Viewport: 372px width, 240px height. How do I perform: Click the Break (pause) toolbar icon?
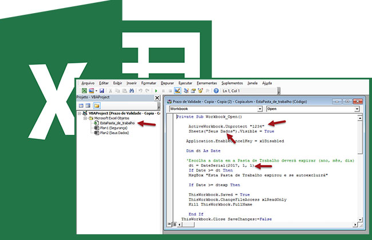[x=163, y=91]
